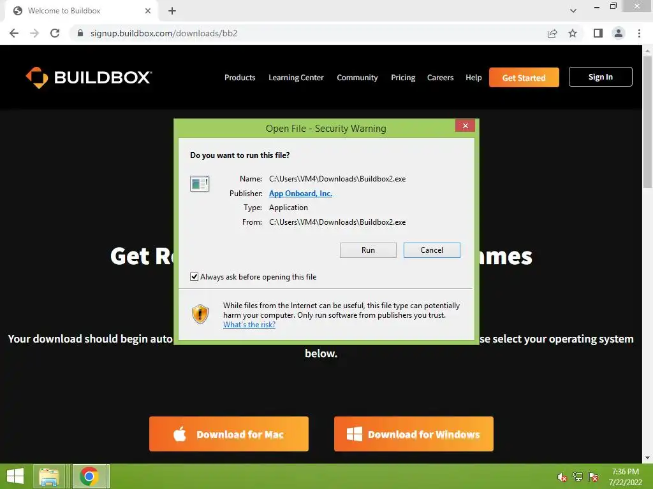Uncheck Always ask before opening this file
The image size is (653, 489).
click(194, 277)
